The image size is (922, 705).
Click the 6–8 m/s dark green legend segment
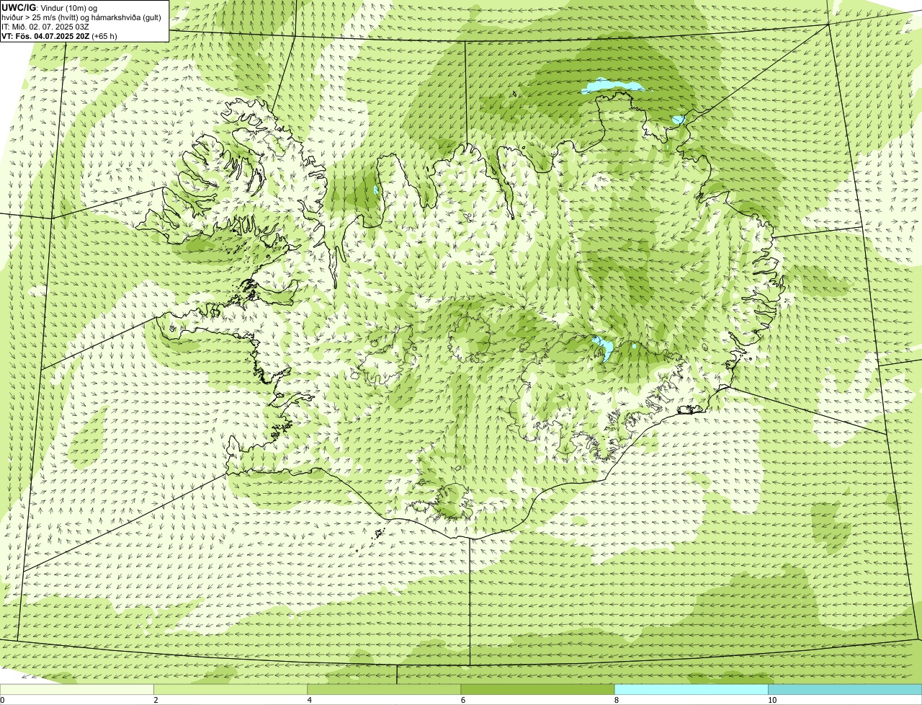click(537, 689)
